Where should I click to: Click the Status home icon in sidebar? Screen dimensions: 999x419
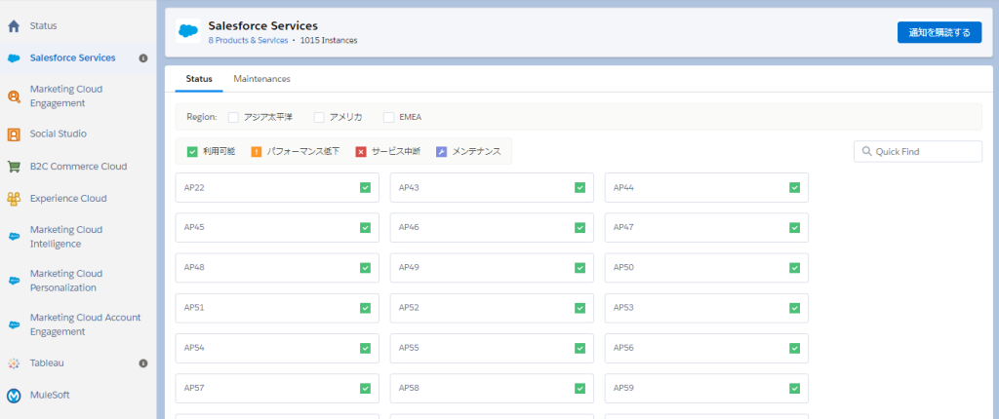14,26
